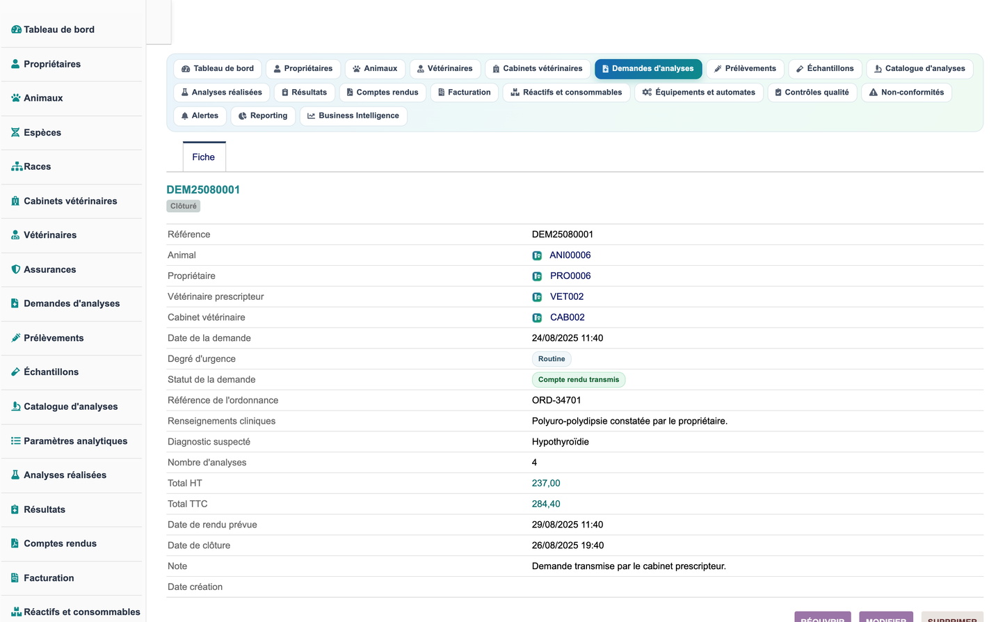The height and width of the screenshot is (622, 1005).
Task: Click the Prélèvements syringe icon in sidebar
Action: pyautogui.click(x=15, y=338)
